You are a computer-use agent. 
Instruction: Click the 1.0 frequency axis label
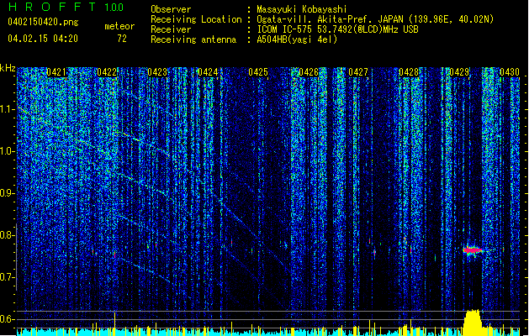click(7, 151)
